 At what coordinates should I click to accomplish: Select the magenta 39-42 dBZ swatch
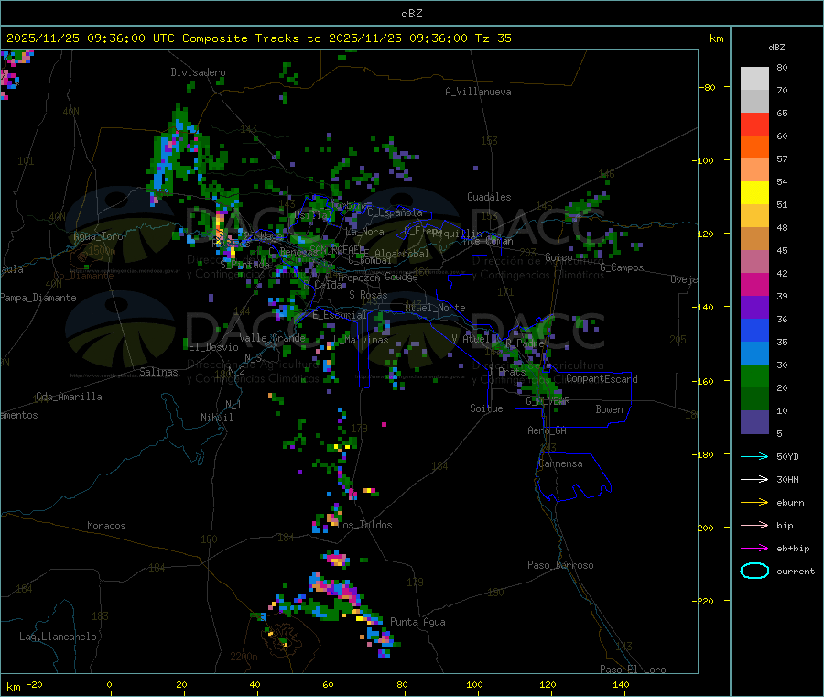[x=754, y=284]
